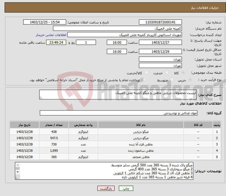226x196 pixels.
Task: Click the resize grip of description box
Action: 41,98
